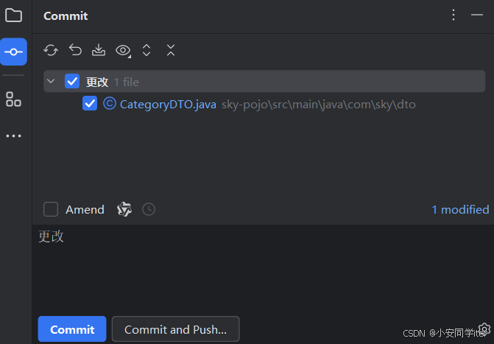Select CategoryDTO.java in changes list
Screen dimensions: 494x344
coord(168,105)
